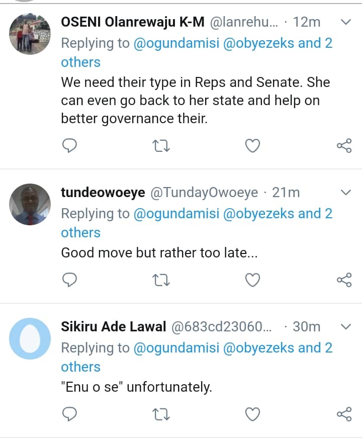The image size is (362, 440).
Task: Open options chevron on Sikiru Ade Lawal's tweet
Action: pyautogui.click(x=346, y=327)
